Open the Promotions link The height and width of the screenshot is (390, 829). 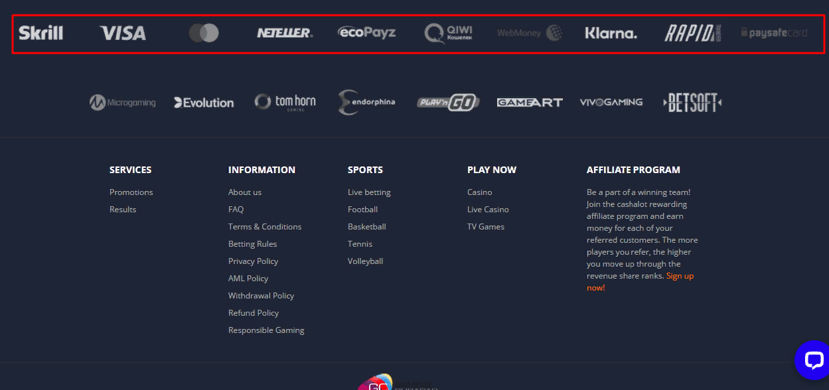[x=131, y=192]
